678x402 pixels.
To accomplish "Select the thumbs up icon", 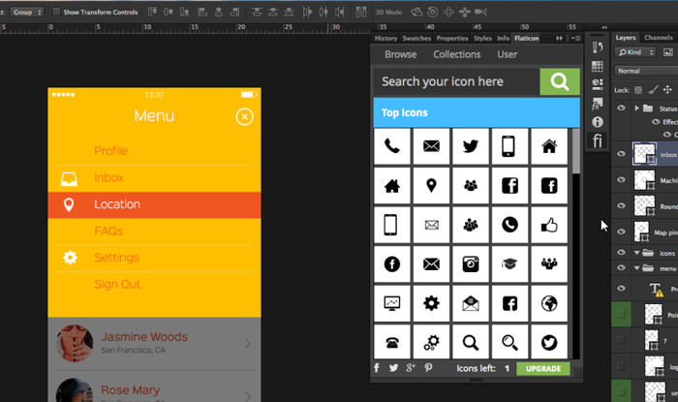I will click(x=549, y=225).
